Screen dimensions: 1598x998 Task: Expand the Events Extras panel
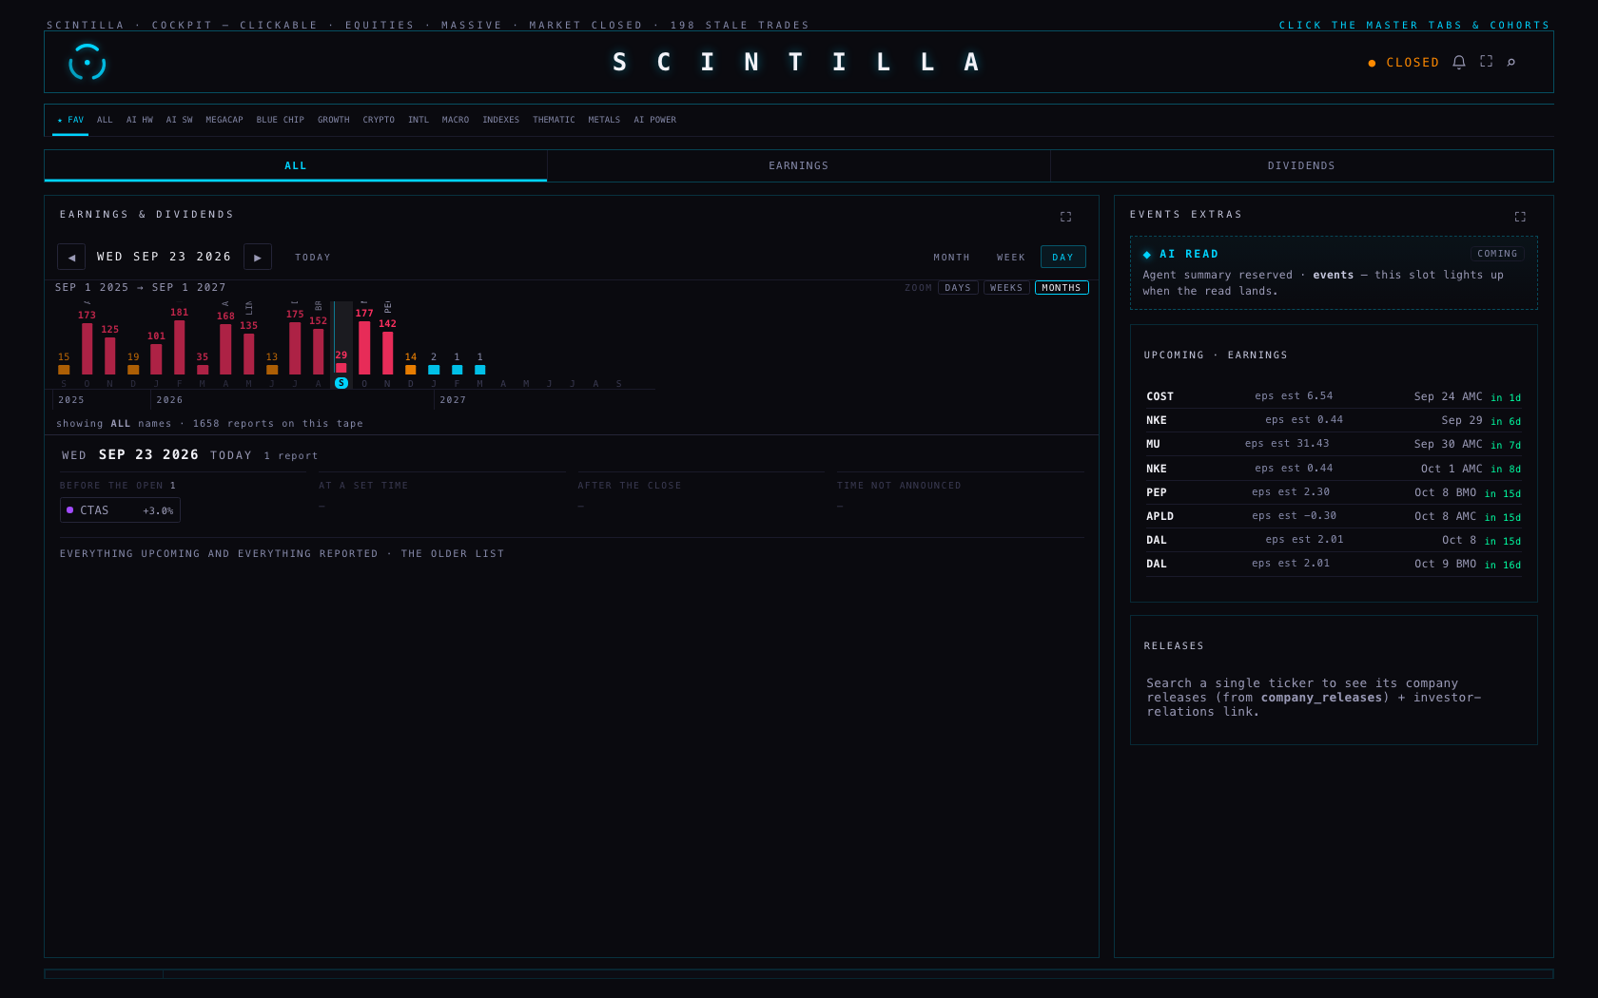(x=1520, y=217)
